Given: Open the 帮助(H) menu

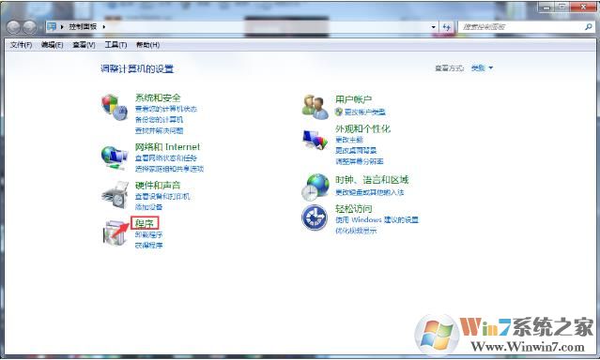Looking at the screenshot, I should pyautogui.click(x=147, y=45).
